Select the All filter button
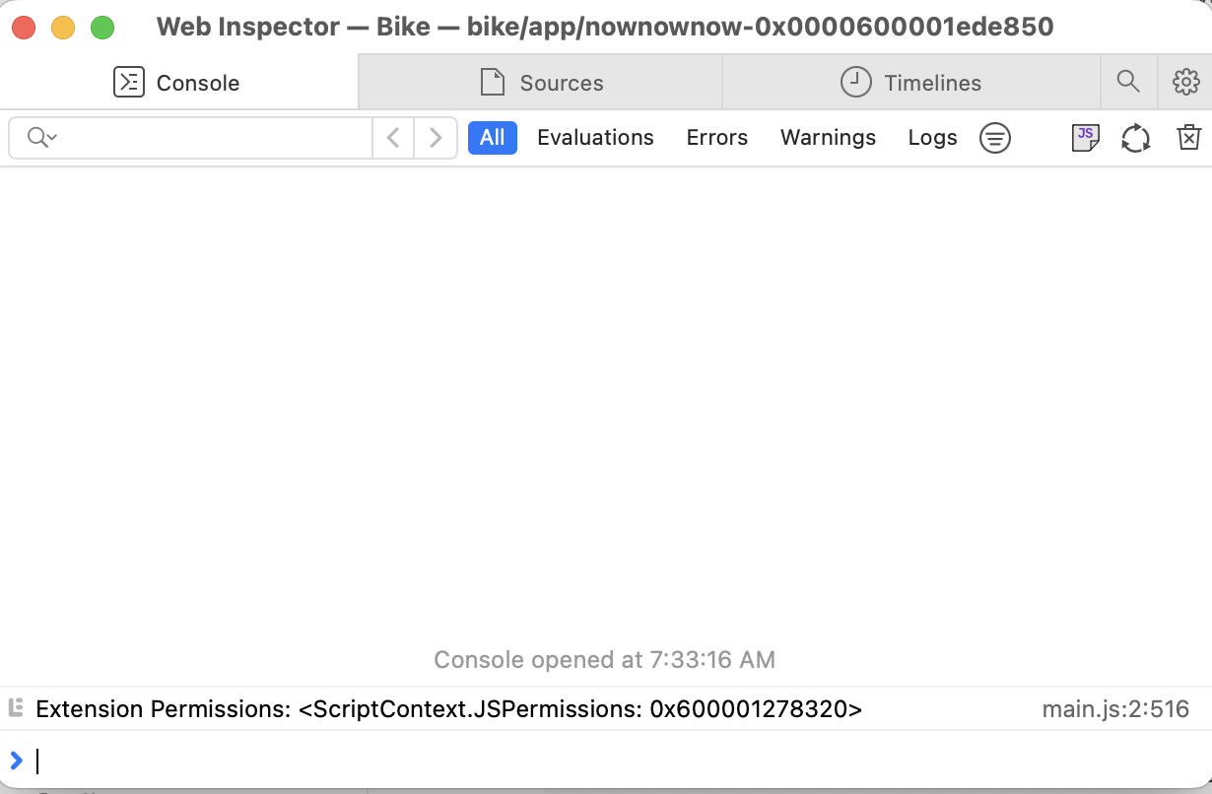 (x=493, y=138)
